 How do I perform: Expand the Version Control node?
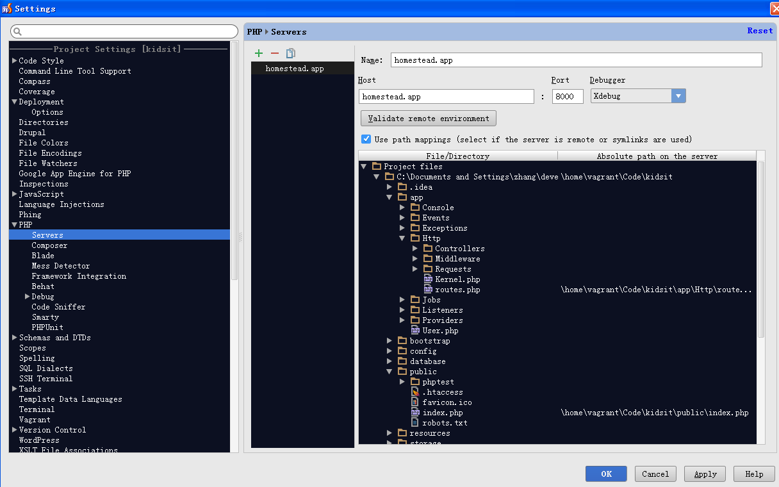click(x=14, y=430)
